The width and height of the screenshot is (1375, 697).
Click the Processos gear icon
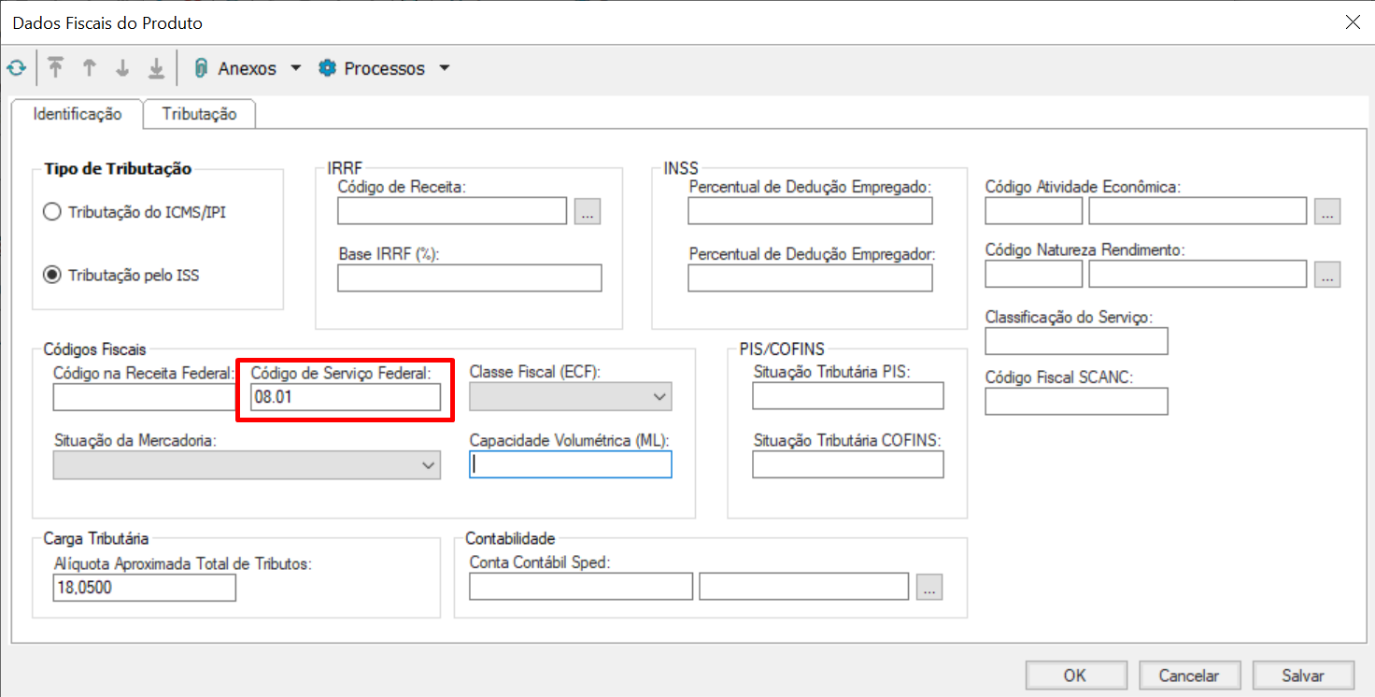[327, 68]
